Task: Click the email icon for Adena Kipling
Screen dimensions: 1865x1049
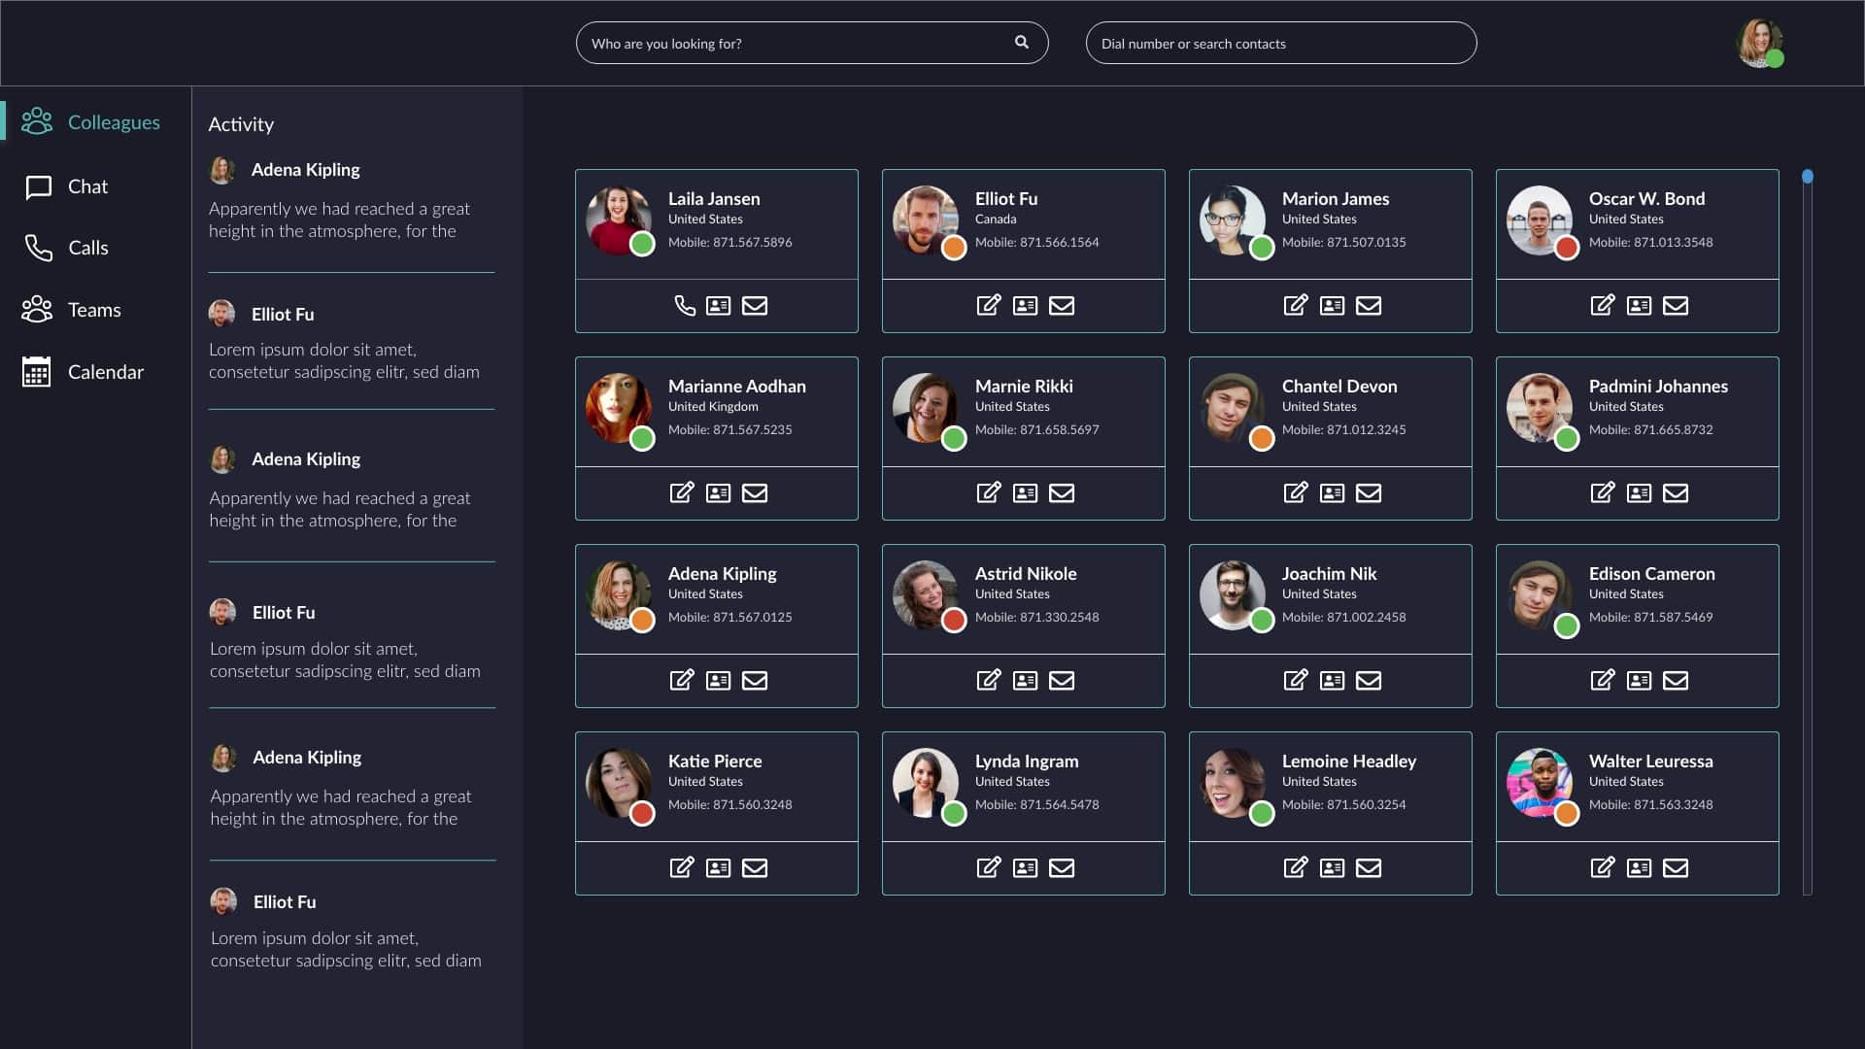Action: (753, 680)
